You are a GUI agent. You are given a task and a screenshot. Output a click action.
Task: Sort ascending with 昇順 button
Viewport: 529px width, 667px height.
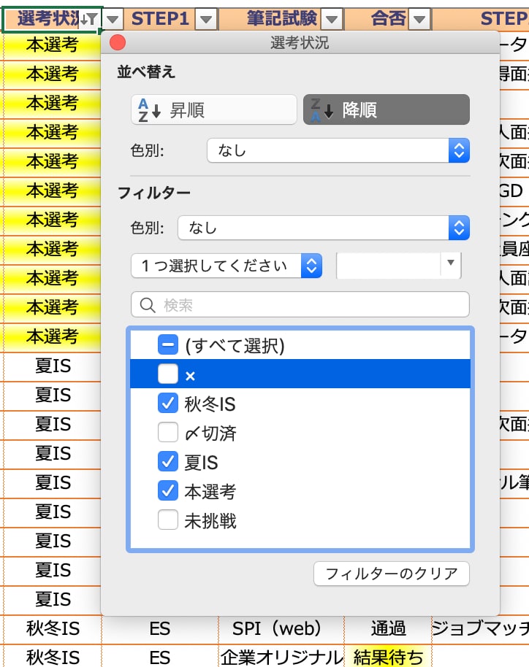pos(214,109)
